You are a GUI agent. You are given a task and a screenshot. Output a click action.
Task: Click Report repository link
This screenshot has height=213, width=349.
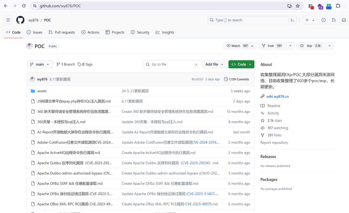274,142
